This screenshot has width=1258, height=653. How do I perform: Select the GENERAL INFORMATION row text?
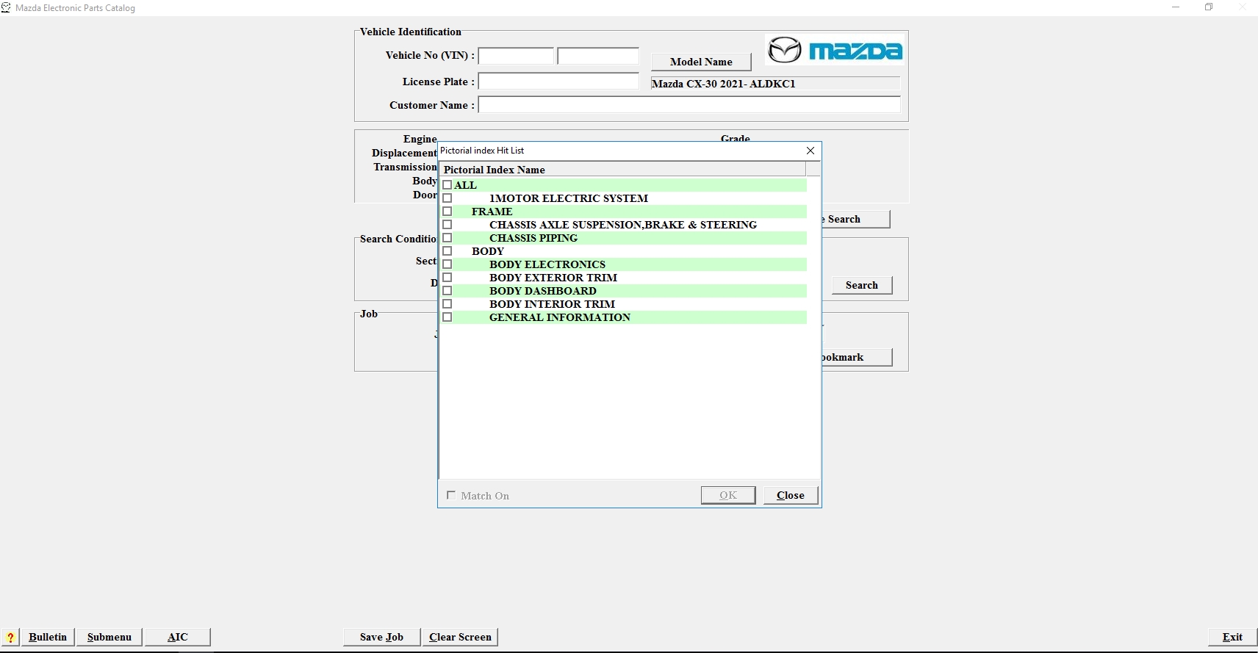pyautogui.click(x=560, y=317)
